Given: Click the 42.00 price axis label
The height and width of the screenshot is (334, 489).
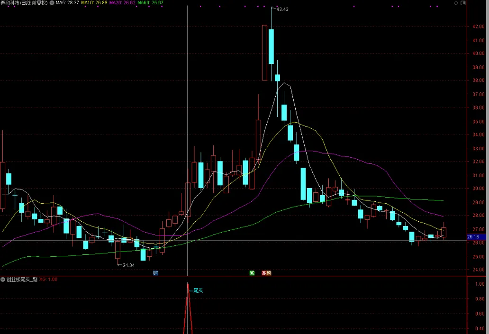Looking at the screenshot, I should [479, 27].
